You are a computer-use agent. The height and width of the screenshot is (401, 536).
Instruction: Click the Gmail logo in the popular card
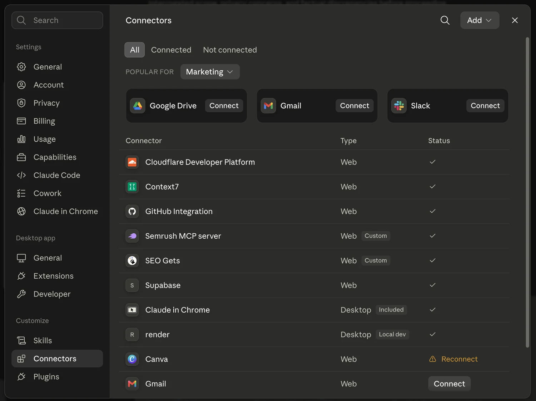tap(268, 106)
